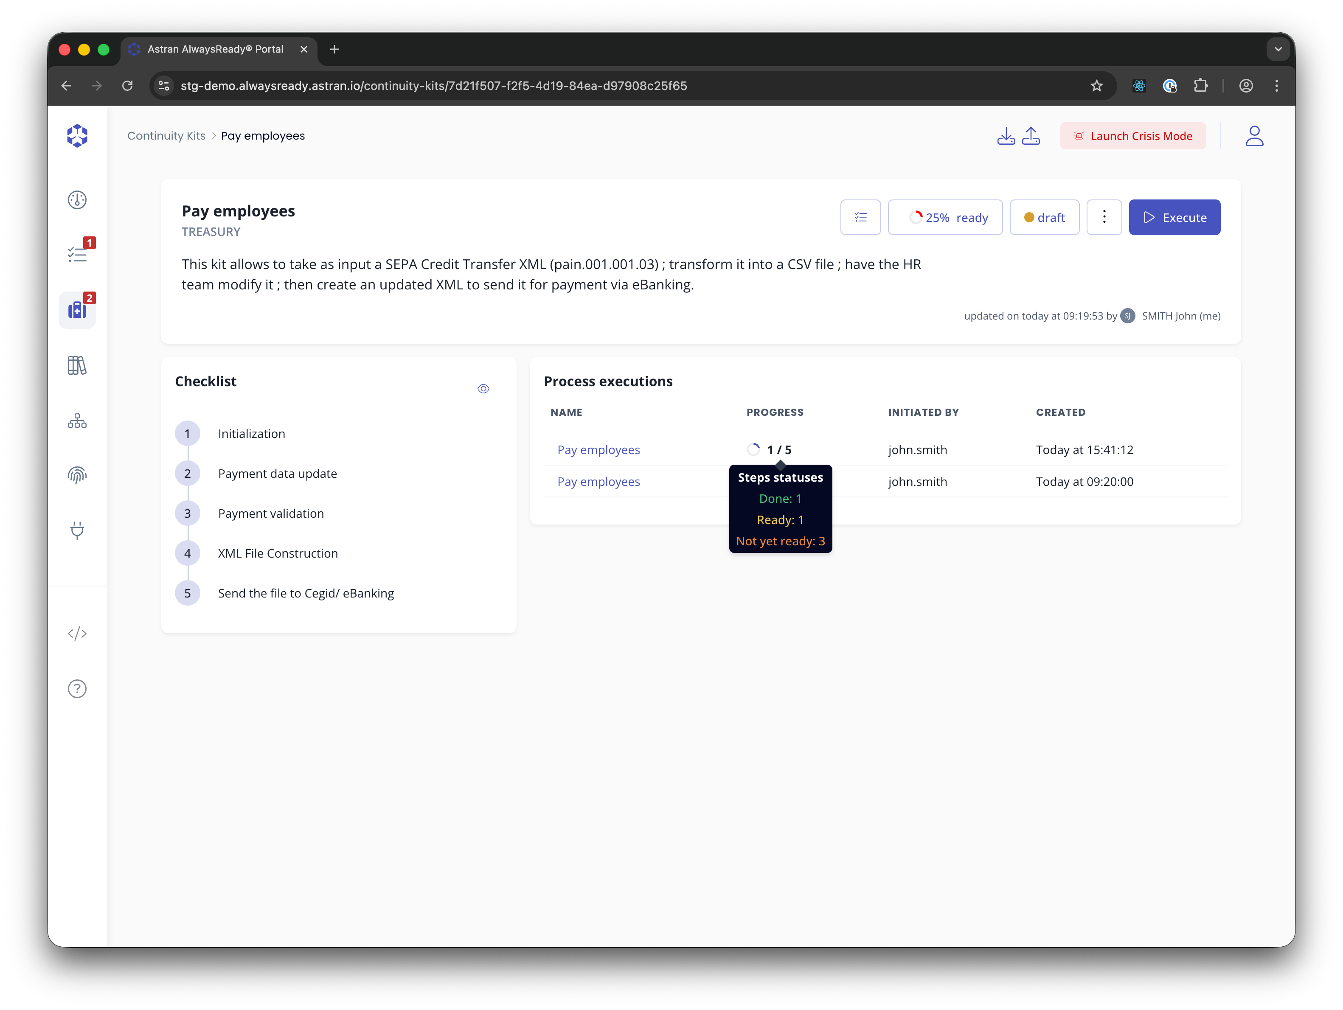Open the plug integrations sidebar icon
The image size is (1343, 1010).
[x=77, y=530]
